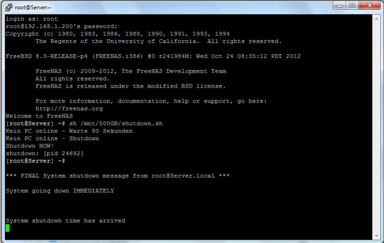Image resolution: width=384 pixels, height=243 pixels.
Task: Click the 'FINAL System shutdown message' line
Action: tap(117, 176)
